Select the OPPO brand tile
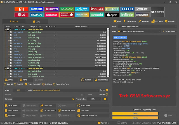The width and height of the screenshot is (179, 125). [67, 9]
